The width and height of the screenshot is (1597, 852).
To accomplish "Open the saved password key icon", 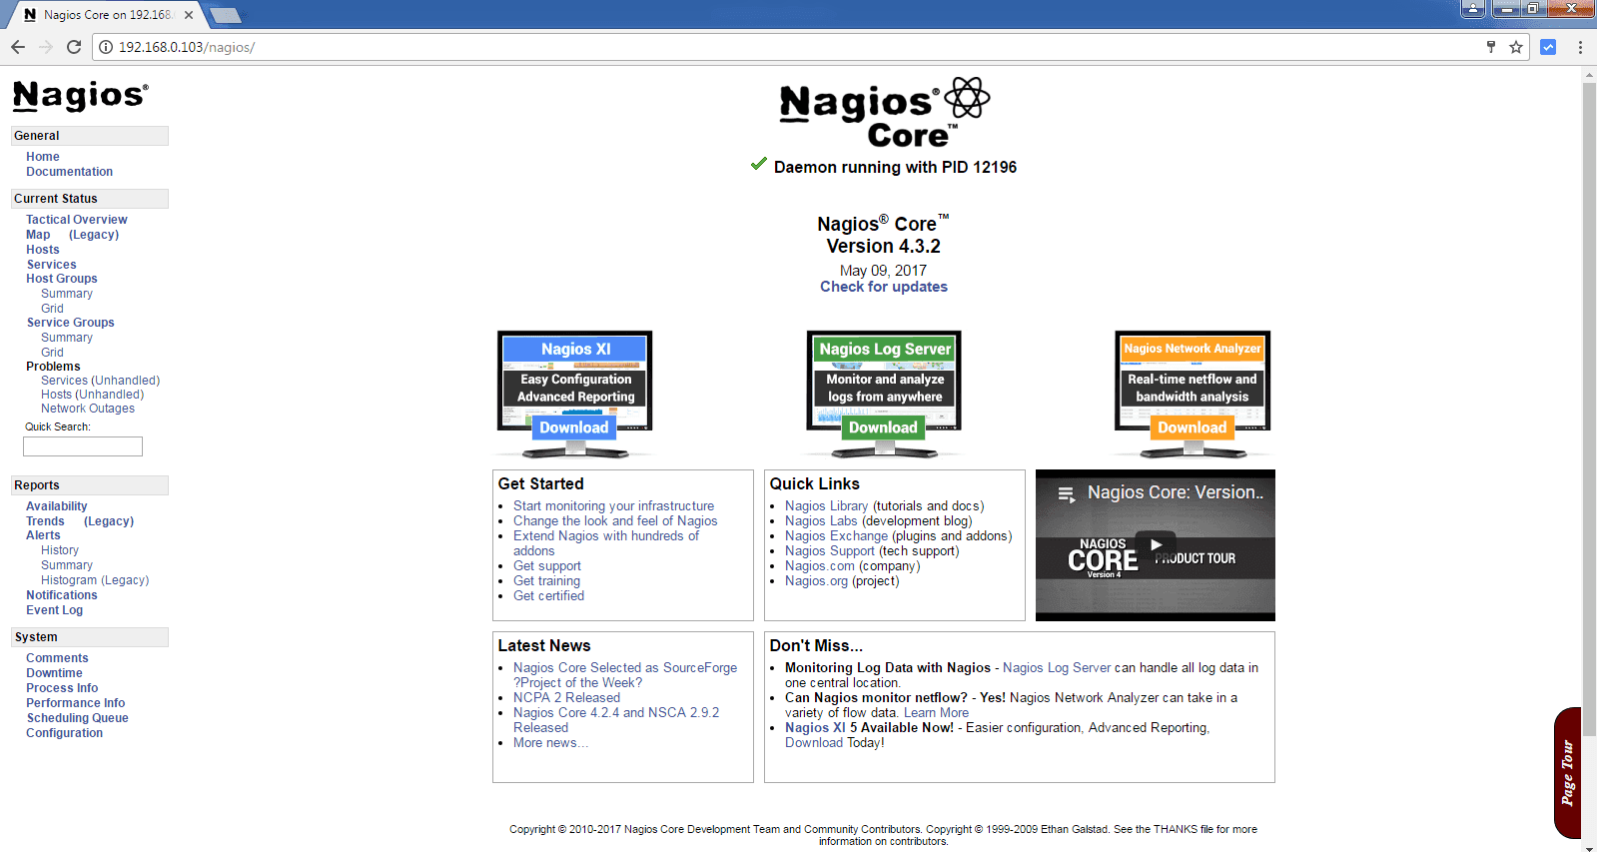I will (x=1491, y=47).
